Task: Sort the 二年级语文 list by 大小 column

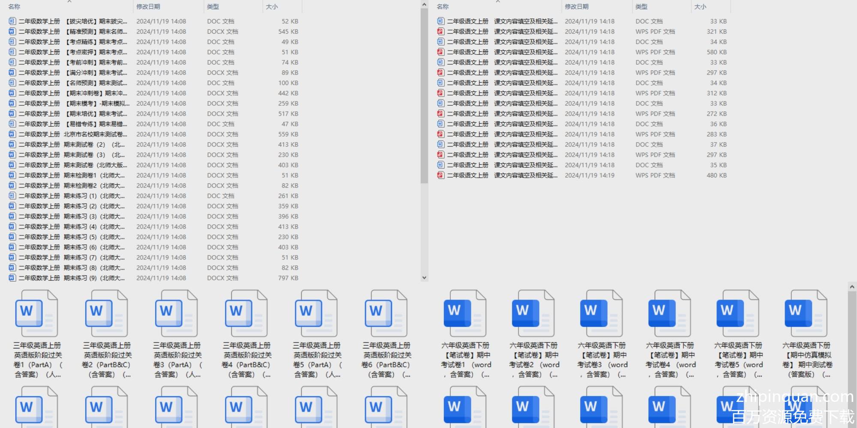Action: click(700, 6)
